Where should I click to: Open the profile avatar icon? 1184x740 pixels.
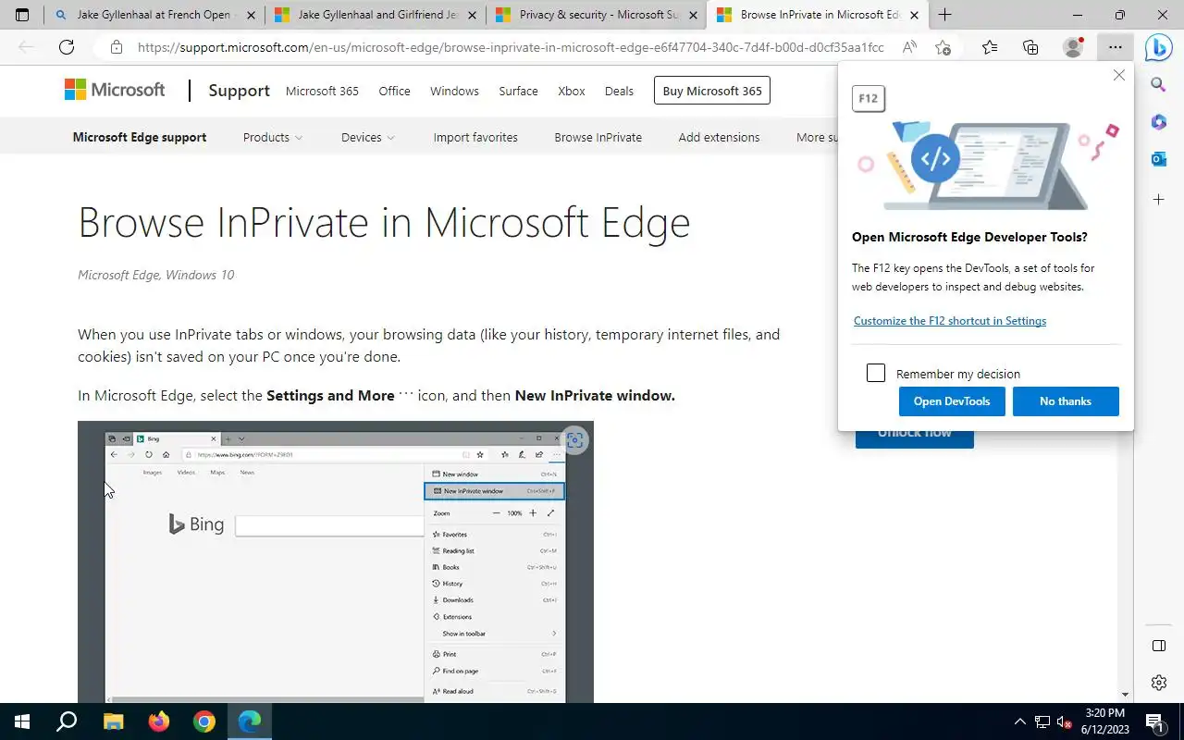coord(1073,47)
